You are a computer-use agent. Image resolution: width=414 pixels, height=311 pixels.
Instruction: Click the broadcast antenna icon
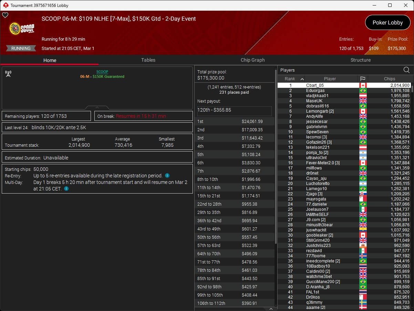coord(8,74)
